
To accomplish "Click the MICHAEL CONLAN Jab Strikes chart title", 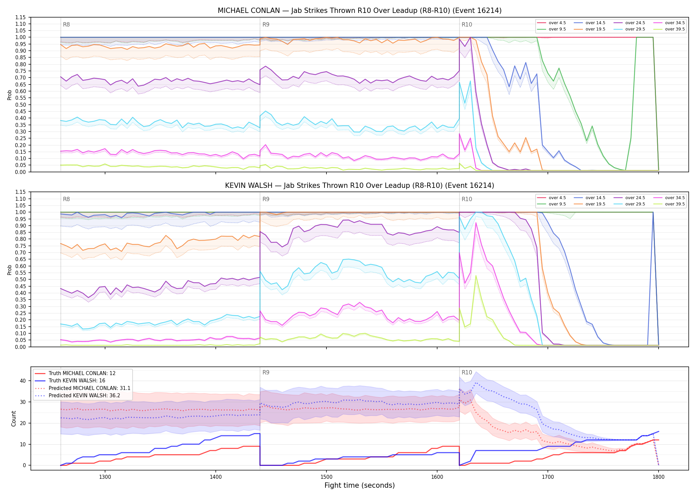I will tap(360, 11).
